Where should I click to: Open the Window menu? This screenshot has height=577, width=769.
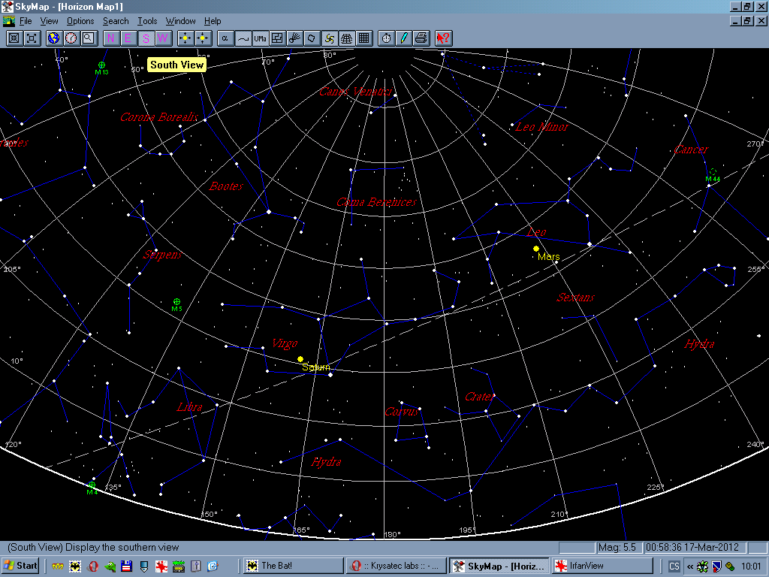pyautogui.click(x=180, y=21)
